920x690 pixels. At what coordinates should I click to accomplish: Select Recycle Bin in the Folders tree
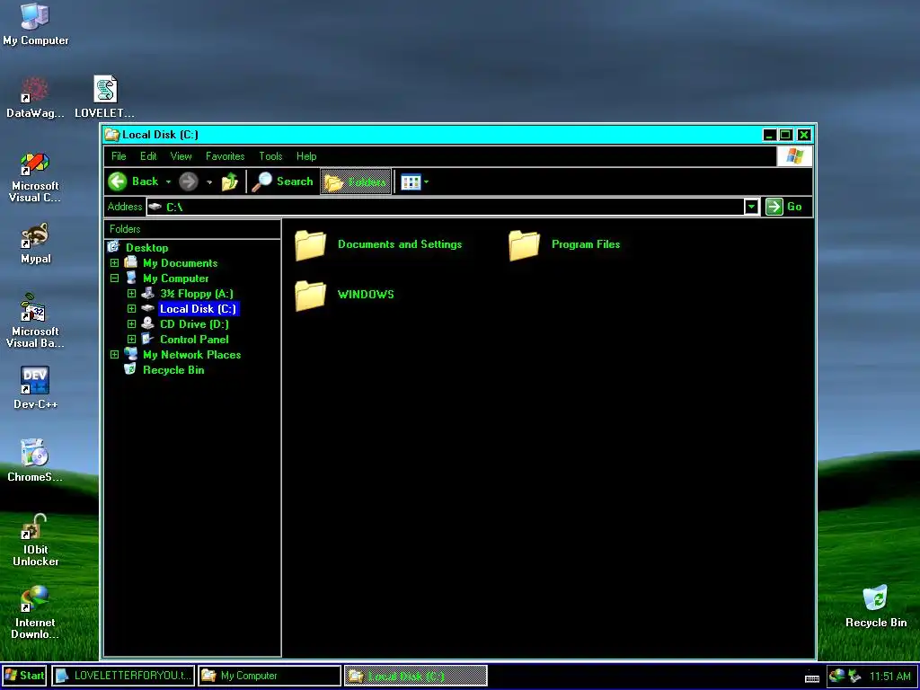(x=173, y=369)
